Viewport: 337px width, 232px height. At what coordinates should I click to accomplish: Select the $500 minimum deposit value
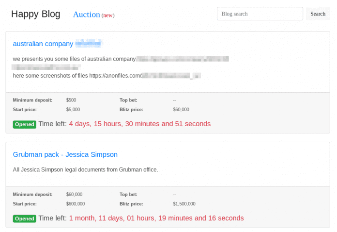pyautogui.click(x=71, y=100)
